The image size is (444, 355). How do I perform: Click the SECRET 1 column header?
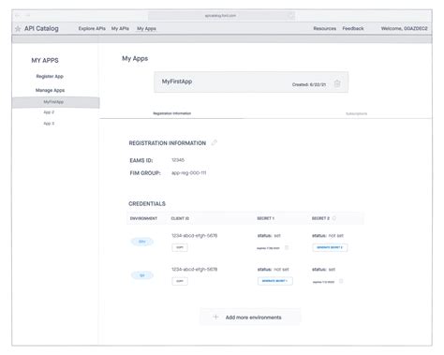pyautogui.click(x=266, y=218)
